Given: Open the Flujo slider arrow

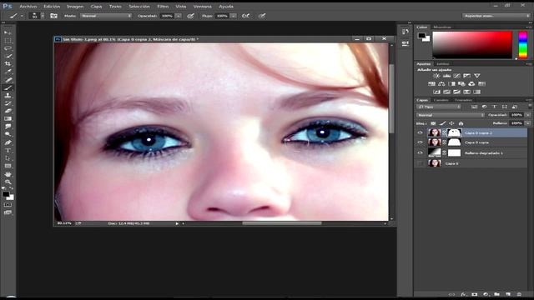Looking at the screenshot, I should 234,16.
